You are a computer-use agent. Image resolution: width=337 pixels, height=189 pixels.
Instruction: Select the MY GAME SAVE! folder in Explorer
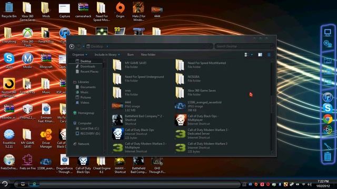pyautogui.click(x=130, y=65)
